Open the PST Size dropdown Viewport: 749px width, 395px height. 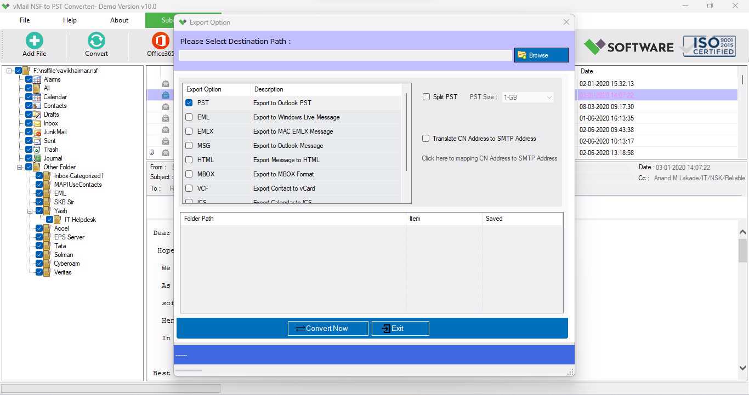tap(527, 97)
